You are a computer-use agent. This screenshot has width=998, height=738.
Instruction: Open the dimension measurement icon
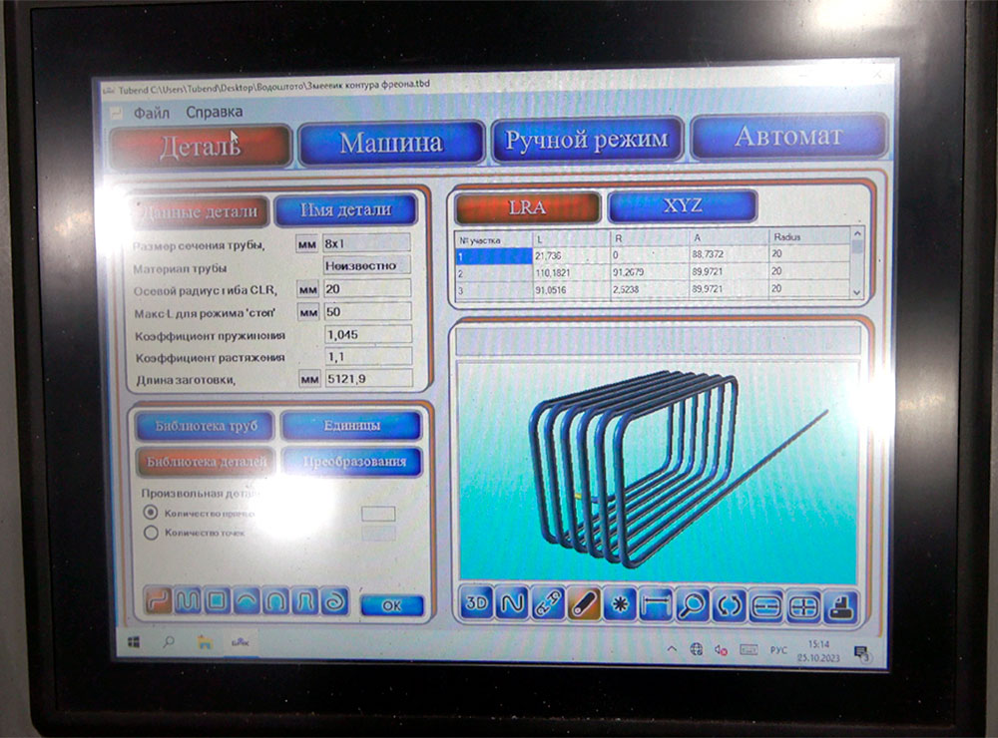tap(656, 603)
